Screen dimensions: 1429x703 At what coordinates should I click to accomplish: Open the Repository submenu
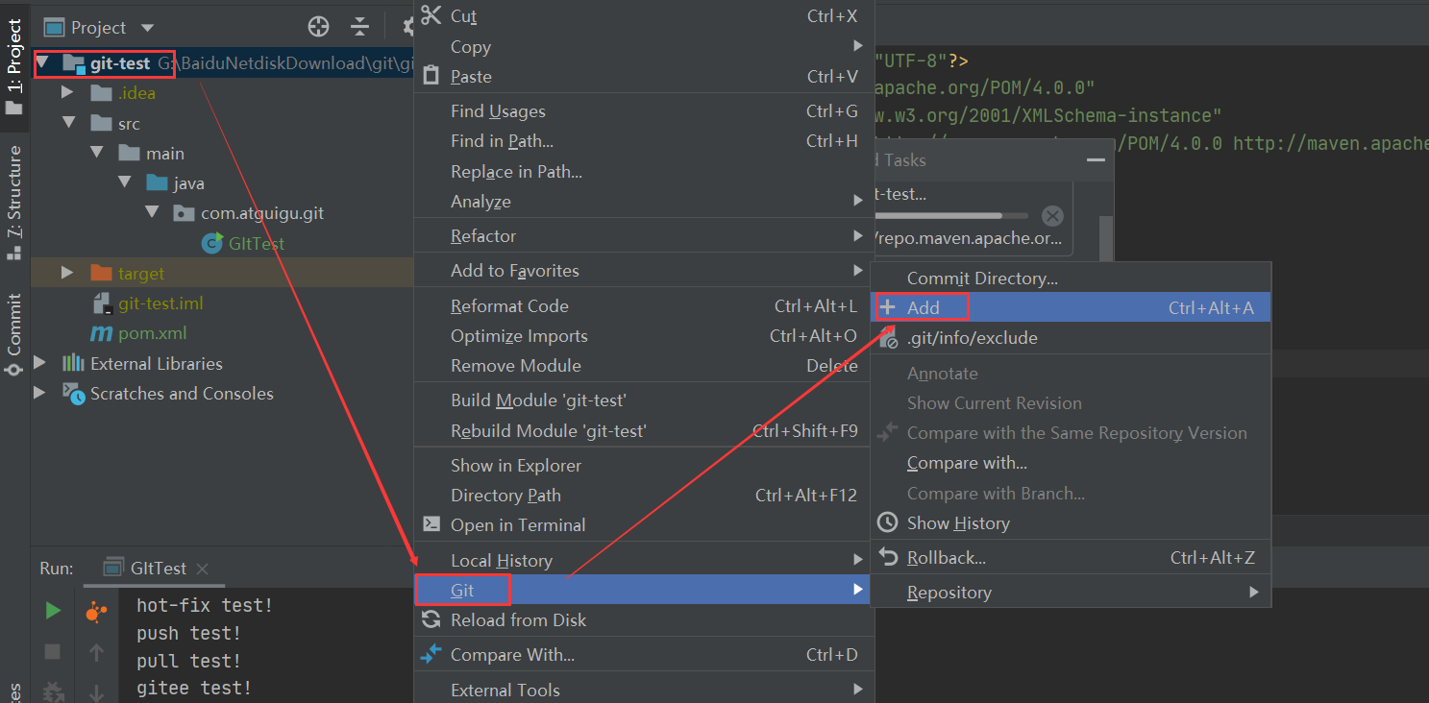[1071, 593]
